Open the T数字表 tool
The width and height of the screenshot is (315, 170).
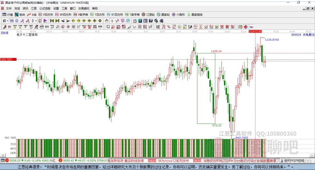(x=132, y=15)
